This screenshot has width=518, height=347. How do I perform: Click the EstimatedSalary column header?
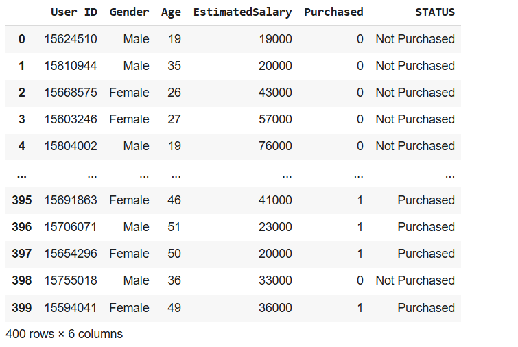(x=242, y=12)
